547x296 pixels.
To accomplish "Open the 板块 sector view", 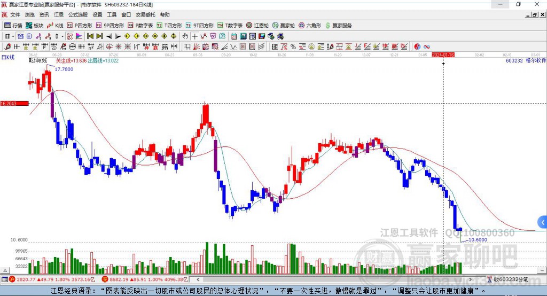I will [x=35, y=26].
